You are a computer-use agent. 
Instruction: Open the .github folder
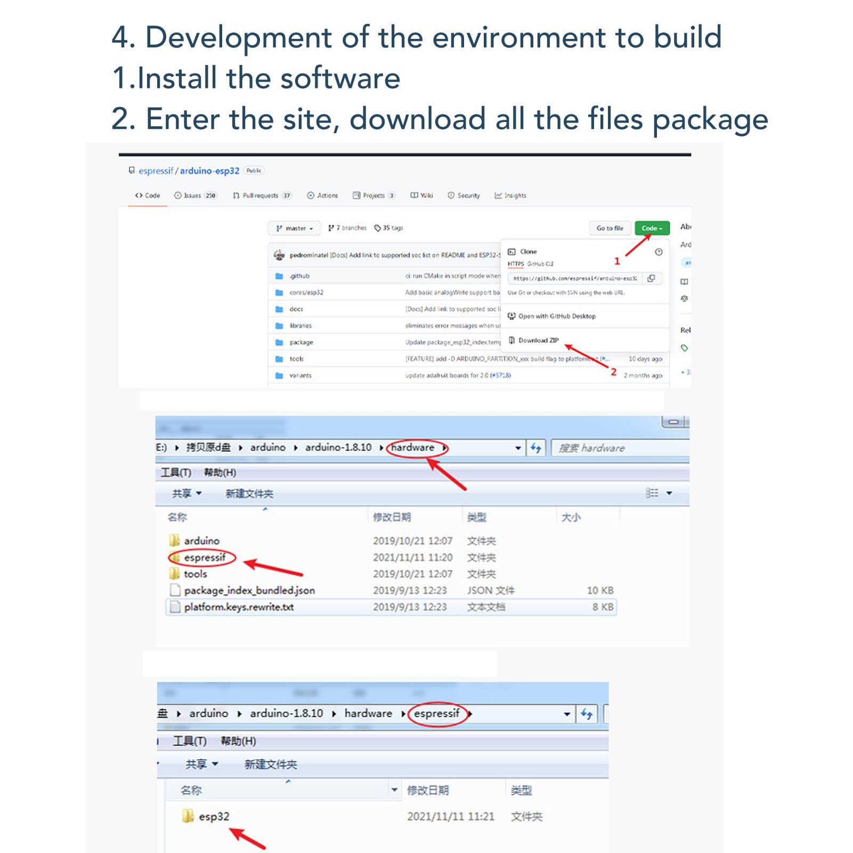pos(299,276)
